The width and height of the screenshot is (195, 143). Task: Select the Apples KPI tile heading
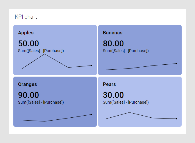click(26, 33)
